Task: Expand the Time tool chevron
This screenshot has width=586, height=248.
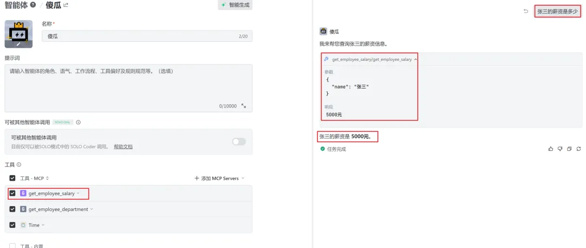Action: pyautogui.click(x=43, y=225)
